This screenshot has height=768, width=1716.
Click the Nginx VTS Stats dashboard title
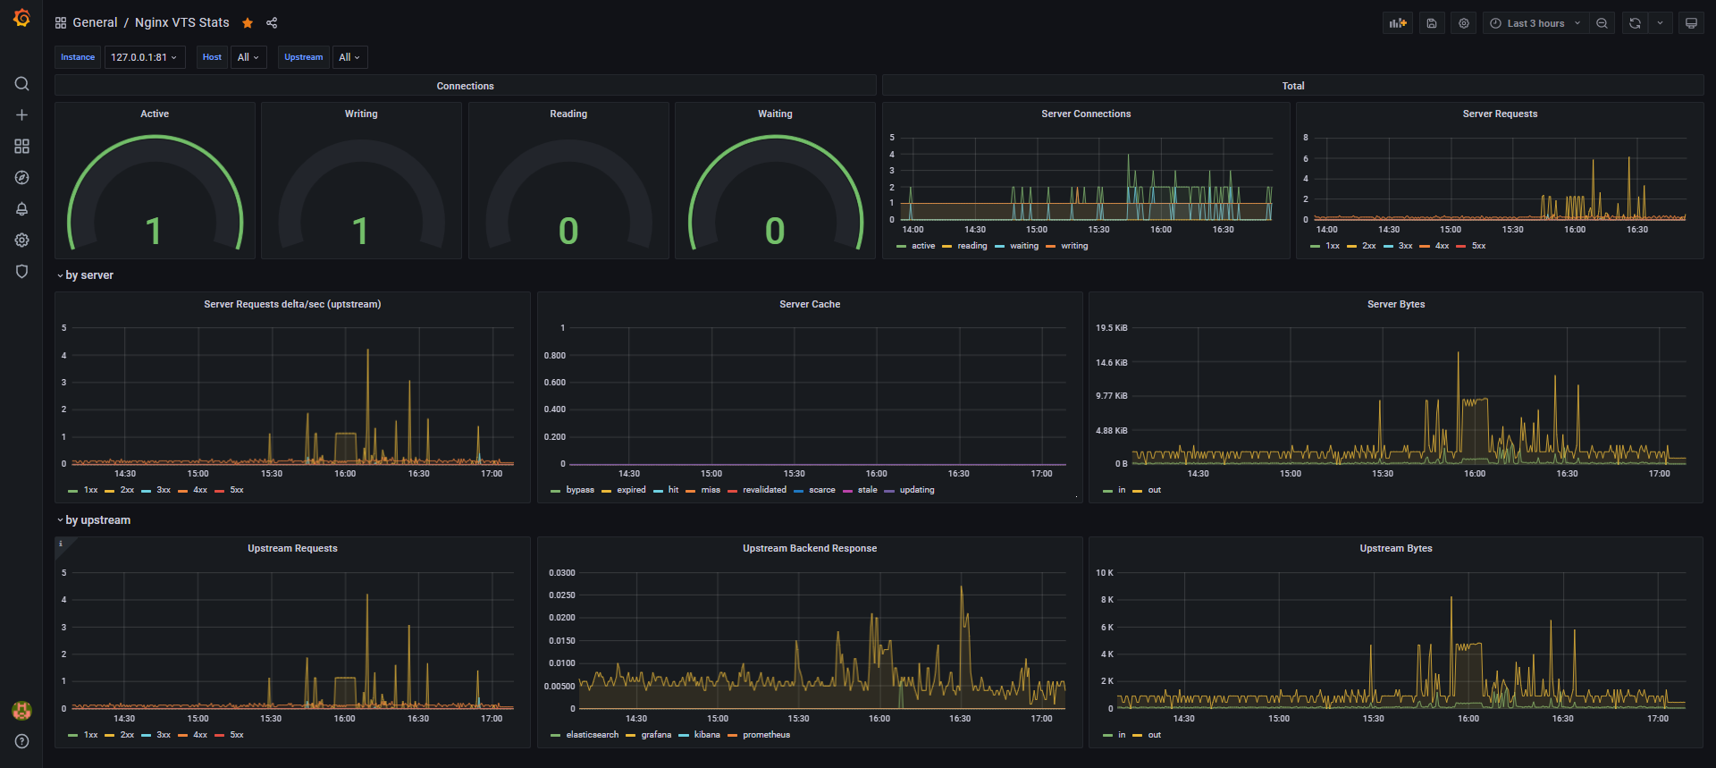182,22
